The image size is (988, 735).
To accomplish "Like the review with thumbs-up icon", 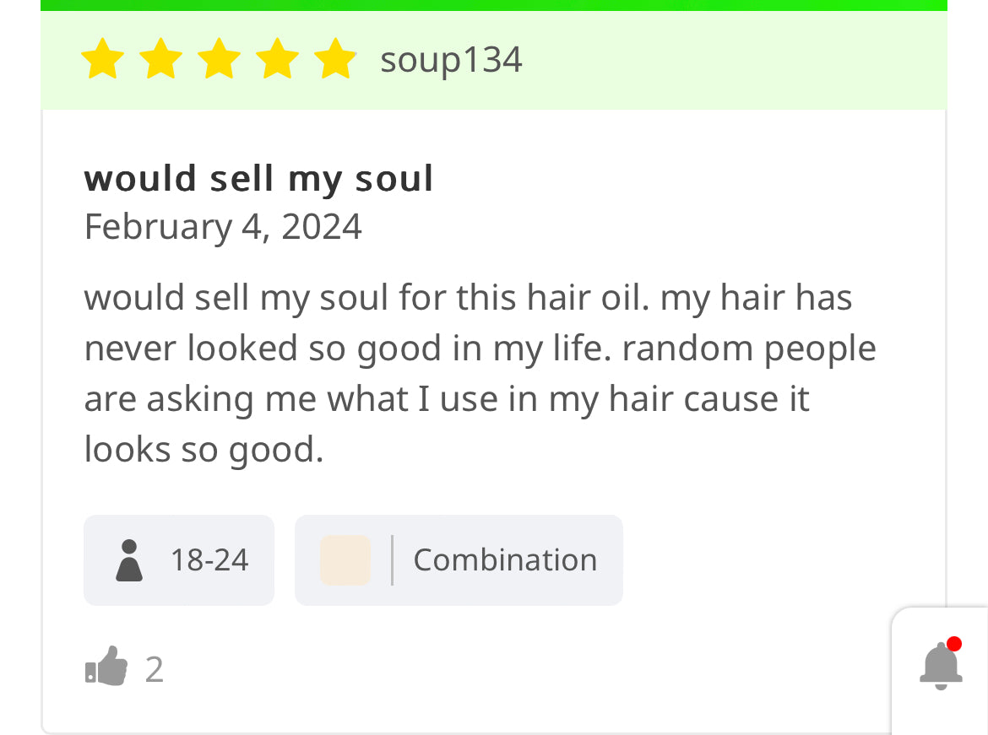I will click(x=106, y=667).
